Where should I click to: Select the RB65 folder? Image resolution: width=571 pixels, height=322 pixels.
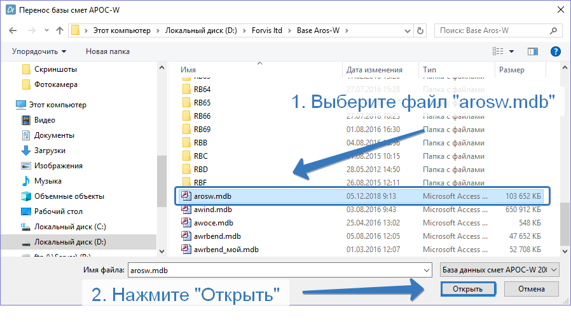202,103
